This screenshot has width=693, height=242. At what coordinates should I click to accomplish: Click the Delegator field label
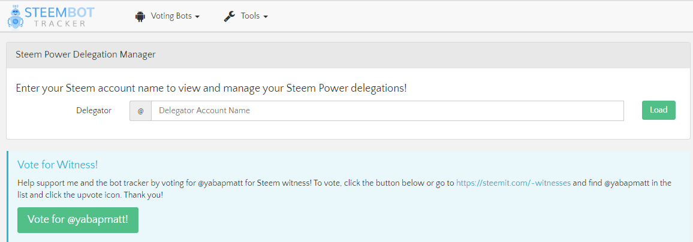coord(94,111)
